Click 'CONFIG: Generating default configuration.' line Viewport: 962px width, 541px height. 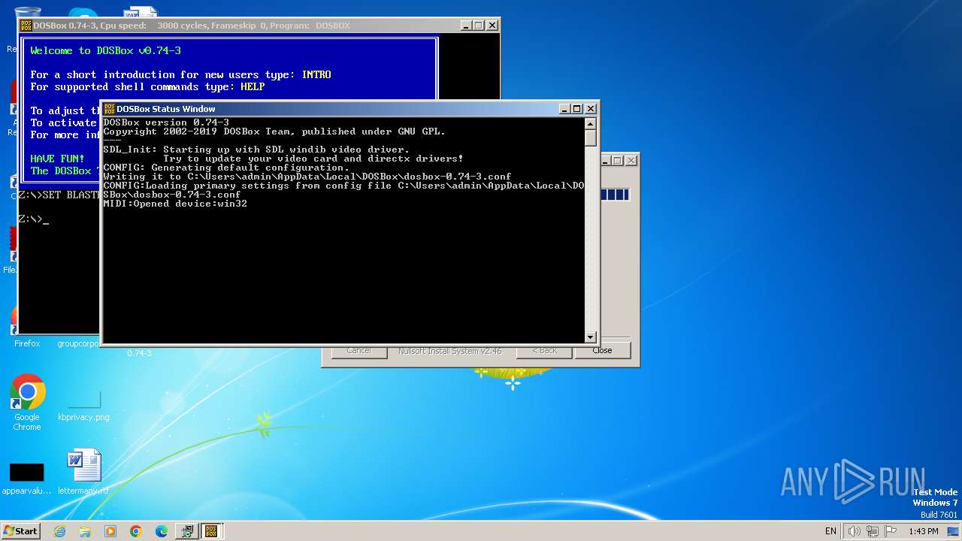(226, 168)
